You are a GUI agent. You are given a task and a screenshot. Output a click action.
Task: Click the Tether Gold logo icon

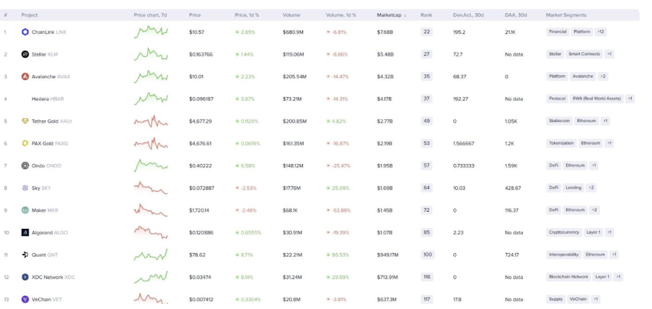pos(25,121)
